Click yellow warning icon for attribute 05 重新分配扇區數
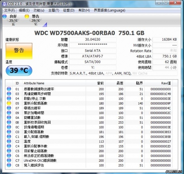Screen dimensions: 184x174 click(x=9, y=103)
